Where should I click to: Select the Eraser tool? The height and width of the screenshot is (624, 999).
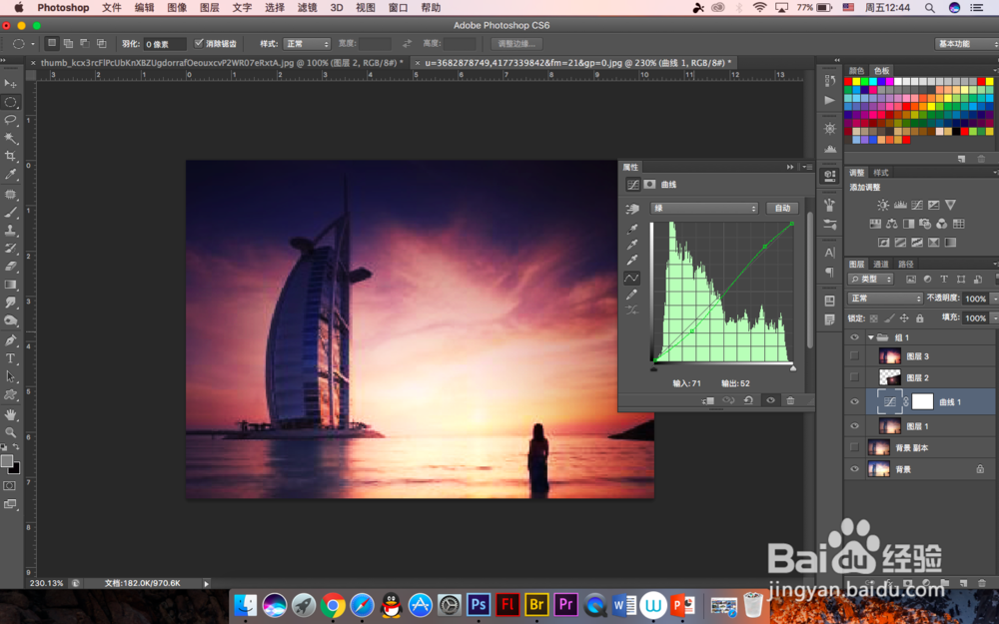11,267
